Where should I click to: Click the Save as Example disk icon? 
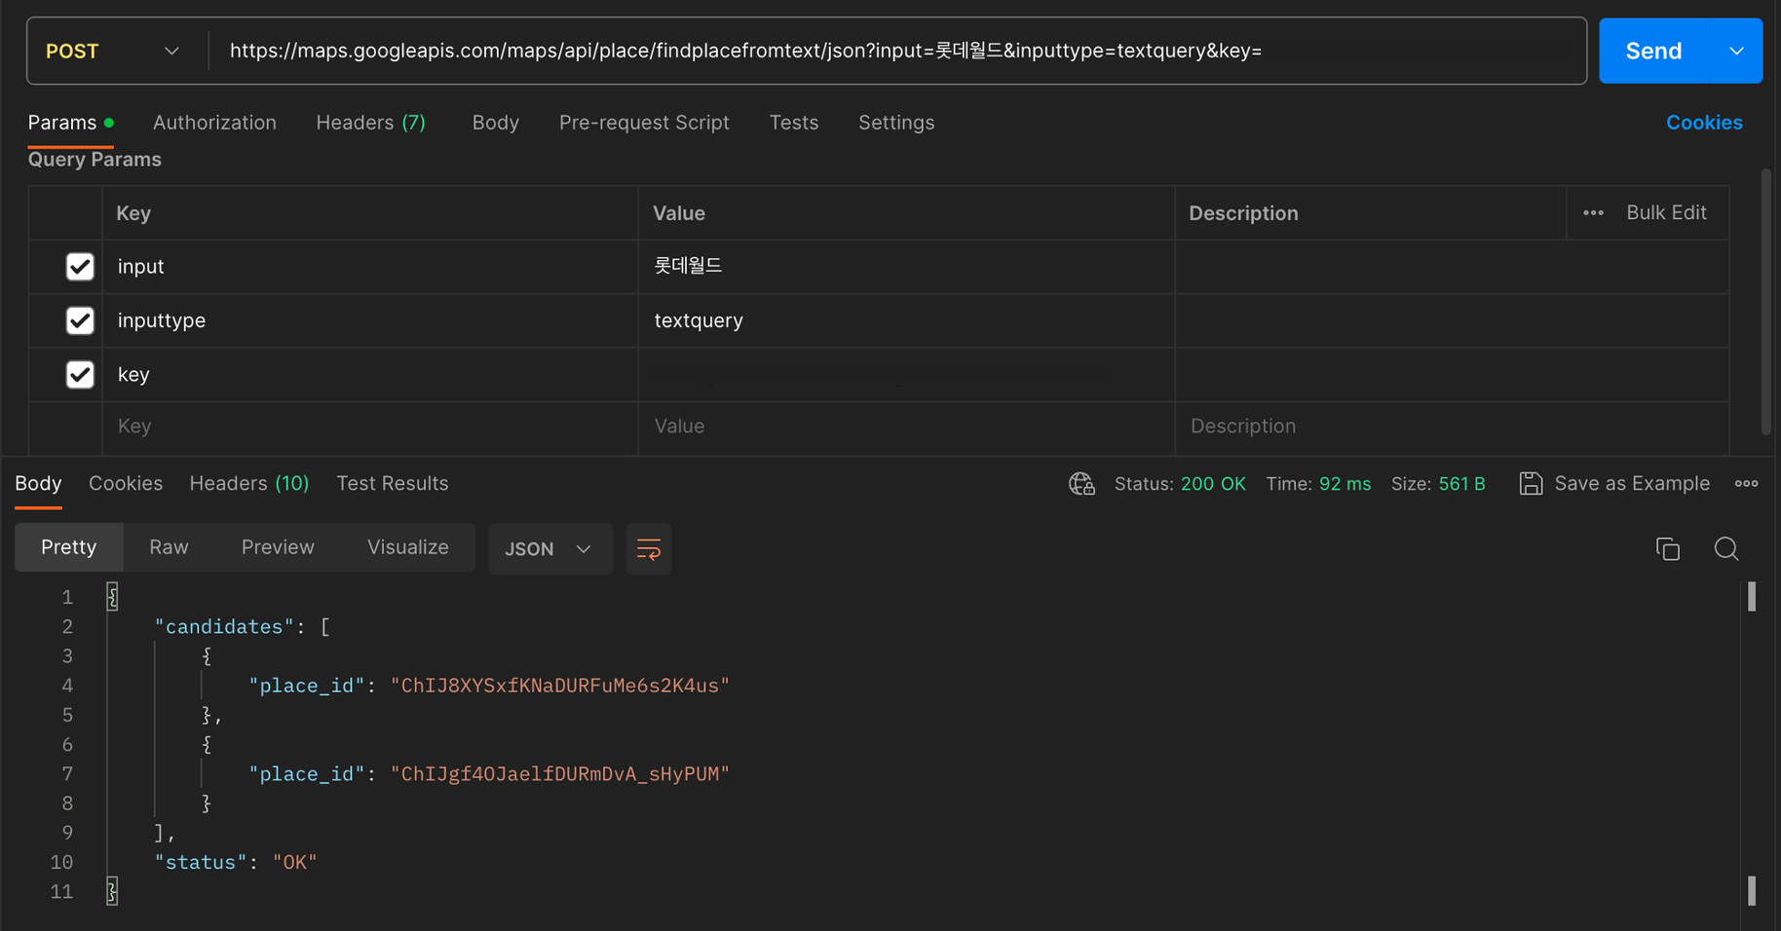1531,484
